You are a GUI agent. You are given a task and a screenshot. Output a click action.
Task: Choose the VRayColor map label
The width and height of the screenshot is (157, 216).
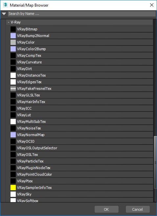(26, 42)
